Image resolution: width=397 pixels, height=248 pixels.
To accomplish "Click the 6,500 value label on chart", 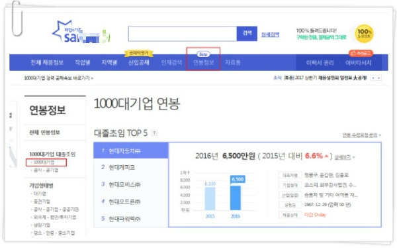I will (238, 179).
